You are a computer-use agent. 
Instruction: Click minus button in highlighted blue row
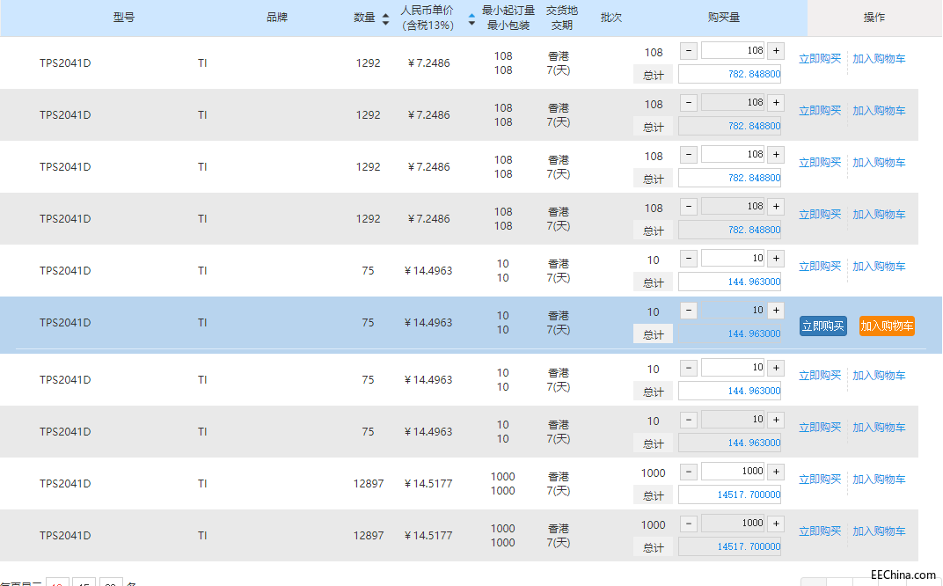689,310
